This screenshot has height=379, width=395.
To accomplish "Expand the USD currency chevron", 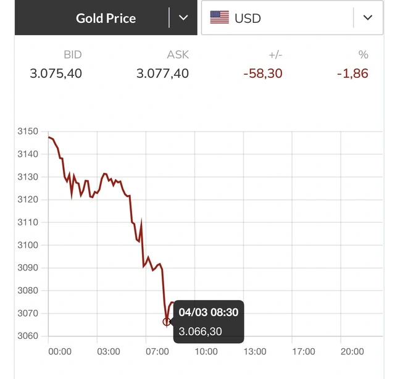I will point(368,18).
